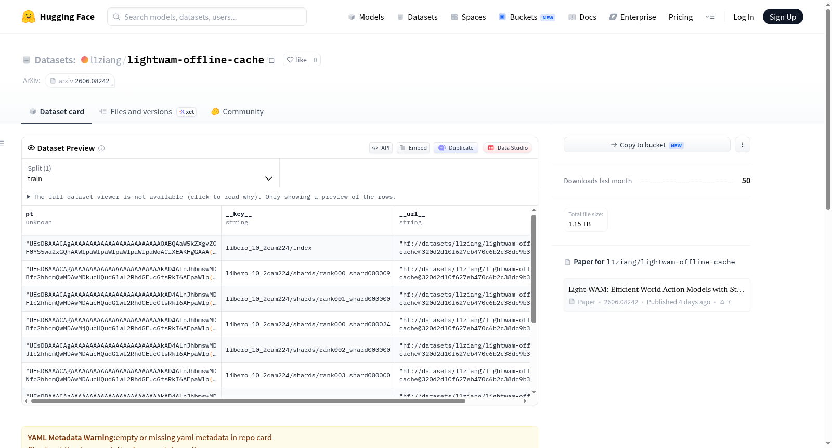Viewport: 832px width, 448px height.
Task: Click the left sidebar toggle icon
Action: pos(2,143)
